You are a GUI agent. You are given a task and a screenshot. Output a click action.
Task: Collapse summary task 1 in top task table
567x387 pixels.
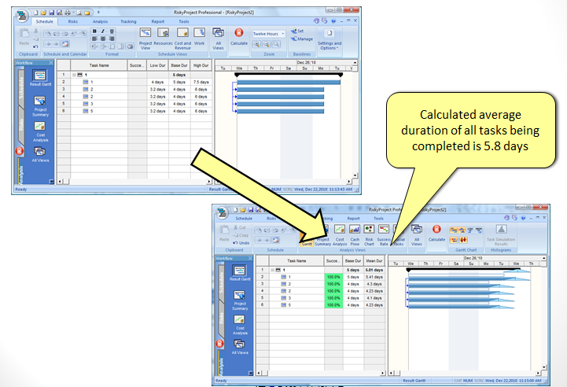[x=74, y=75]
